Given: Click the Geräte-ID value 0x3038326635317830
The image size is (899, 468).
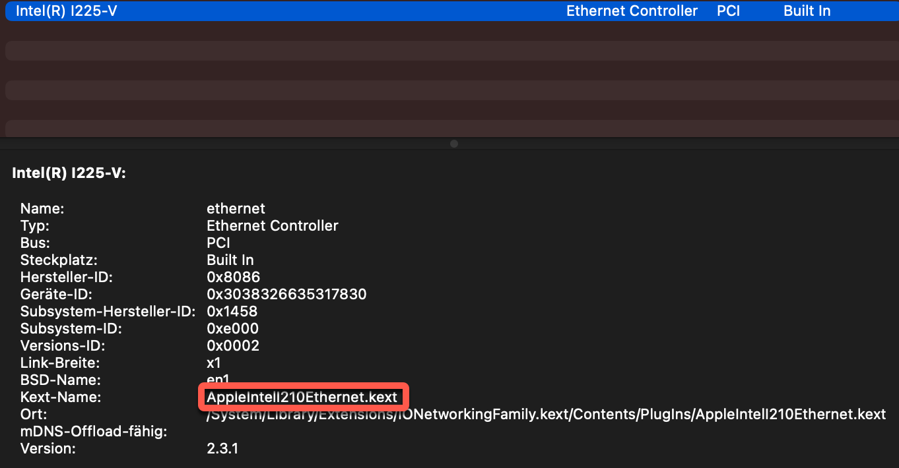Looking at the screenshot, I should point(286,294).
